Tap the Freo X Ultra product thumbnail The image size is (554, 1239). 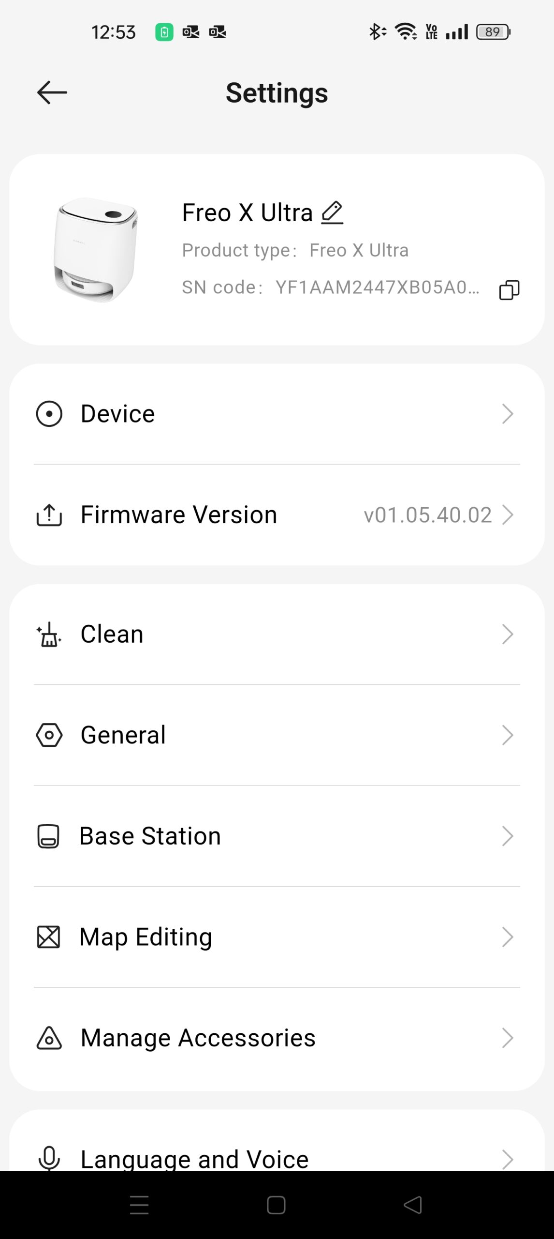point(96,250)
